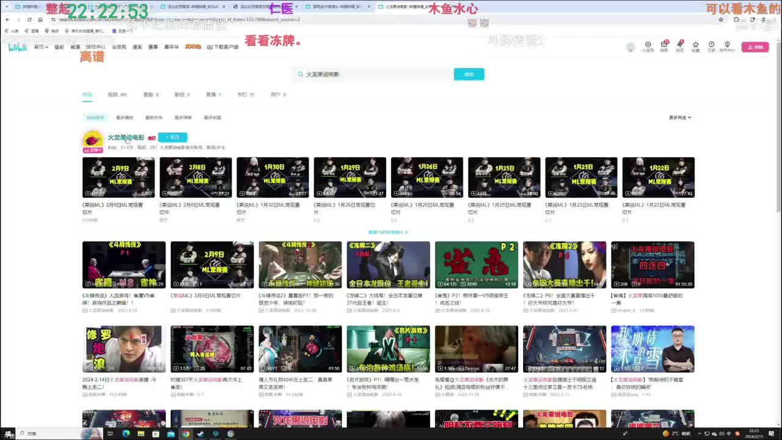Switch to the 直播 results tab

point(213,95)
